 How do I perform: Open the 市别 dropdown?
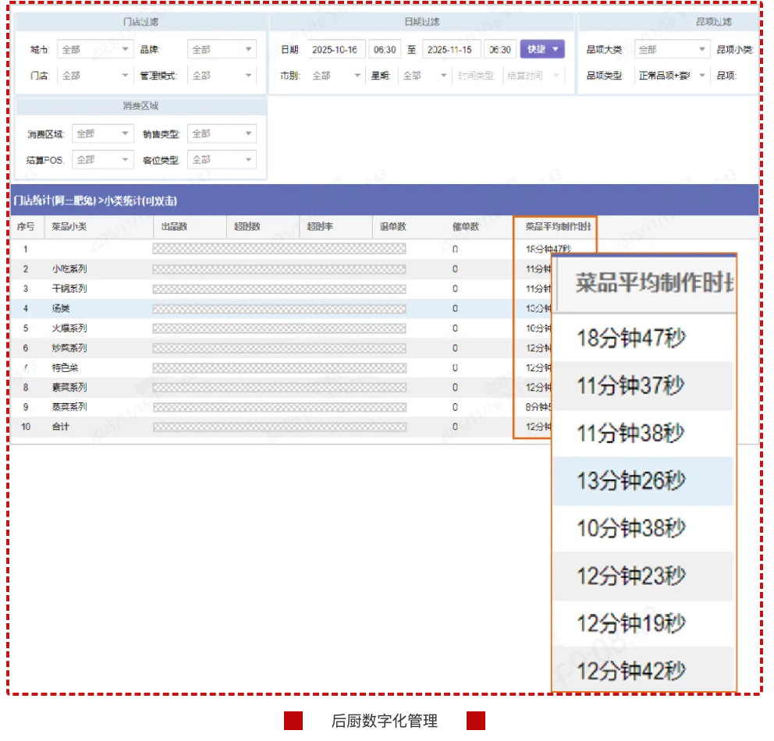336,76
